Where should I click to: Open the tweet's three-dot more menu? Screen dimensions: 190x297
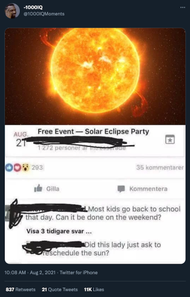183,7
